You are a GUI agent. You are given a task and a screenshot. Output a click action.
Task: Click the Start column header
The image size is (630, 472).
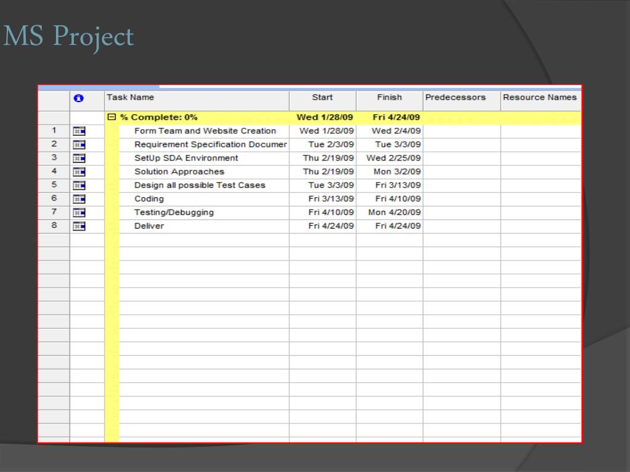[322, 100]
